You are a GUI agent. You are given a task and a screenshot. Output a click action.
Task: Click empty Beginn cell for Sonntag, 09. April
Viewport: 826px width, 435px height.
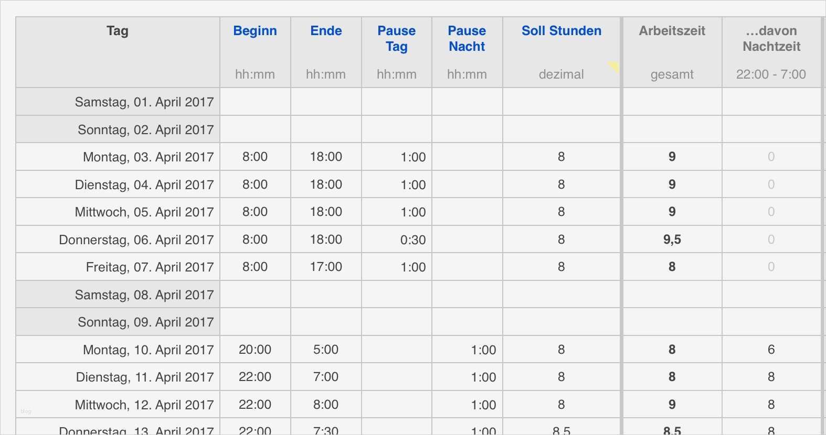(255, 322)
